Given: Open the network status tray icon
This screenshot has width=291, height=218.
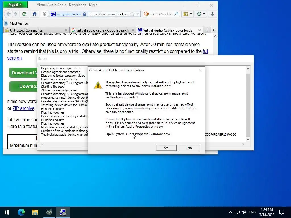Looking at the screenshot, I should (237, 212).
